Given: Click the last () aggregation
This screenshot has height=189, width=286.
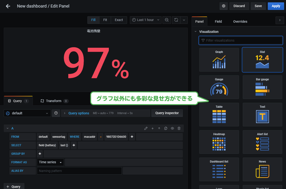Looking at the screenshot, I should [64, 145].
